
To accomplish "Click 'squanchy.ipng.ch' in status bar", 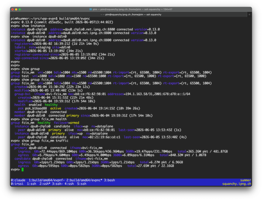I will point(237,184).
